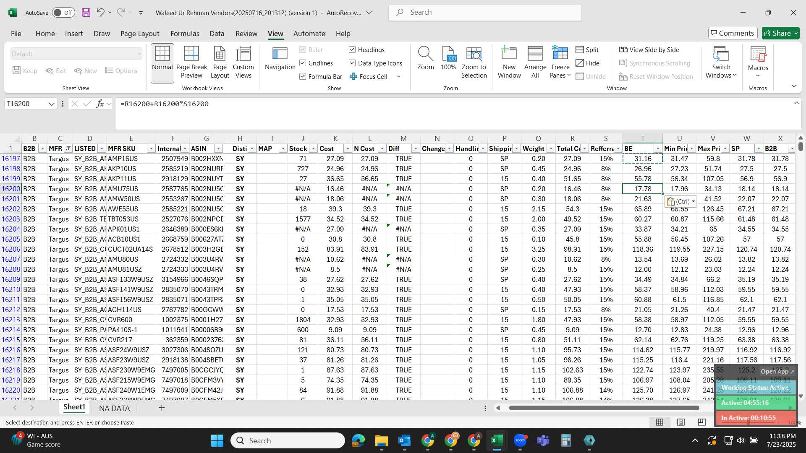Hide the current window

(588, 63)
